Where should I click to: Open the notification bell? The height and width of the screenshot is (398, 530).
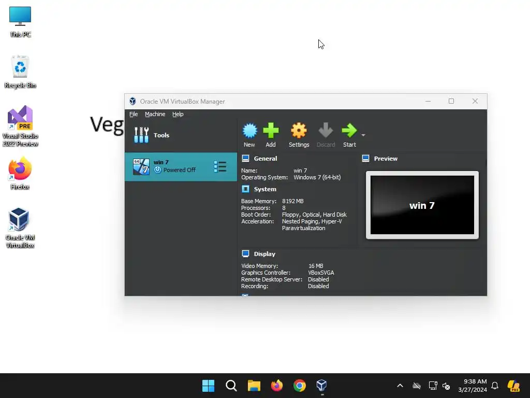495,386
